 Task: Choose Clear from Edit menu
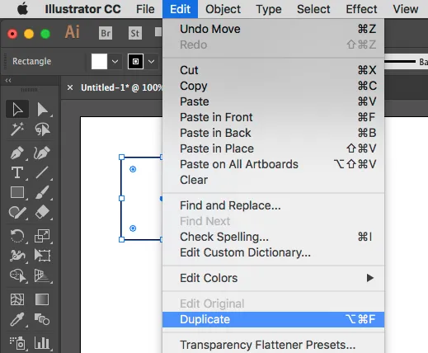[273, 180]
